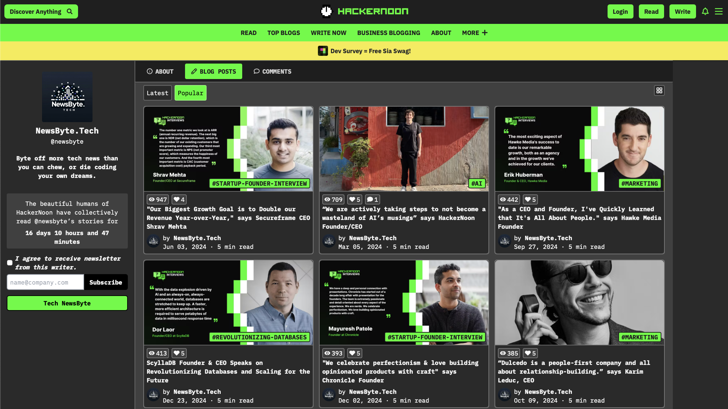Click the 5 hearts reaction on the ScyllaDB post
The width and height of the screenshot is (728, 409).
click(x=179, y=353)
